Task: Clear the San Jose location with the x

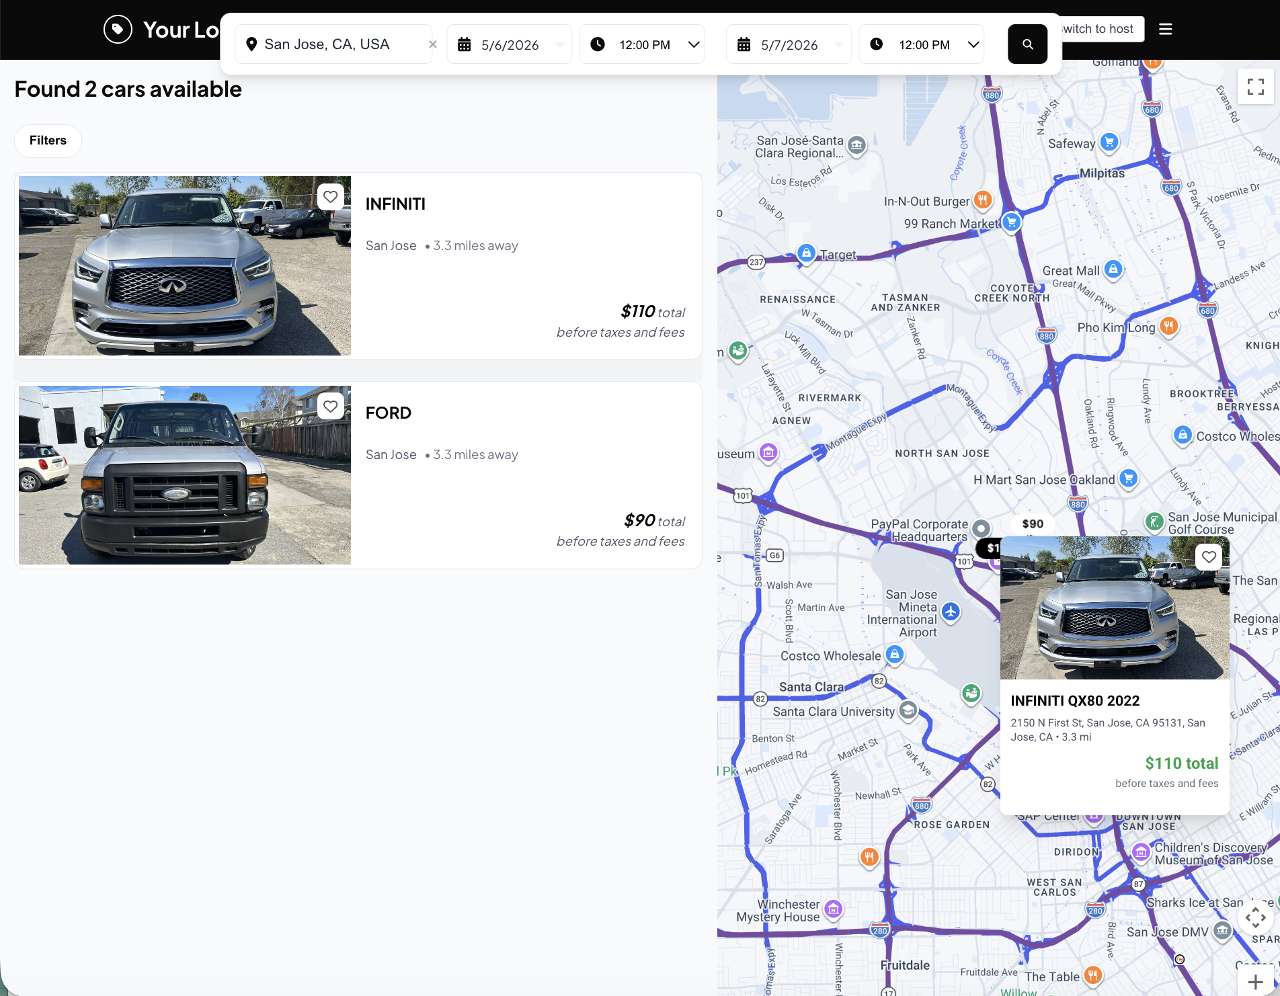Action: 434,44
